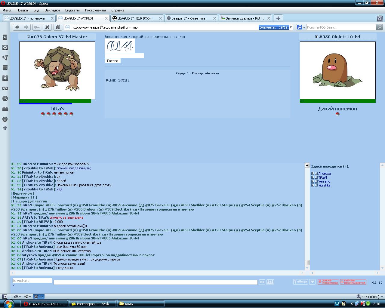
Task: Open the Turbo status bar dropdown
Action: 38,297
